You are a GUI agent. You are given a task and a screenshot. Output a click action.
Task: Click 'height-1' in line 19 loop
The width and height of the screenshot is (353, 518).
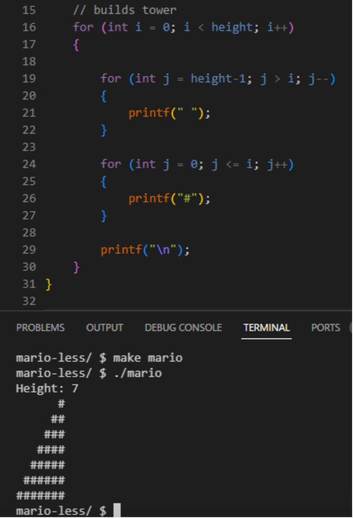click(218, 79)
